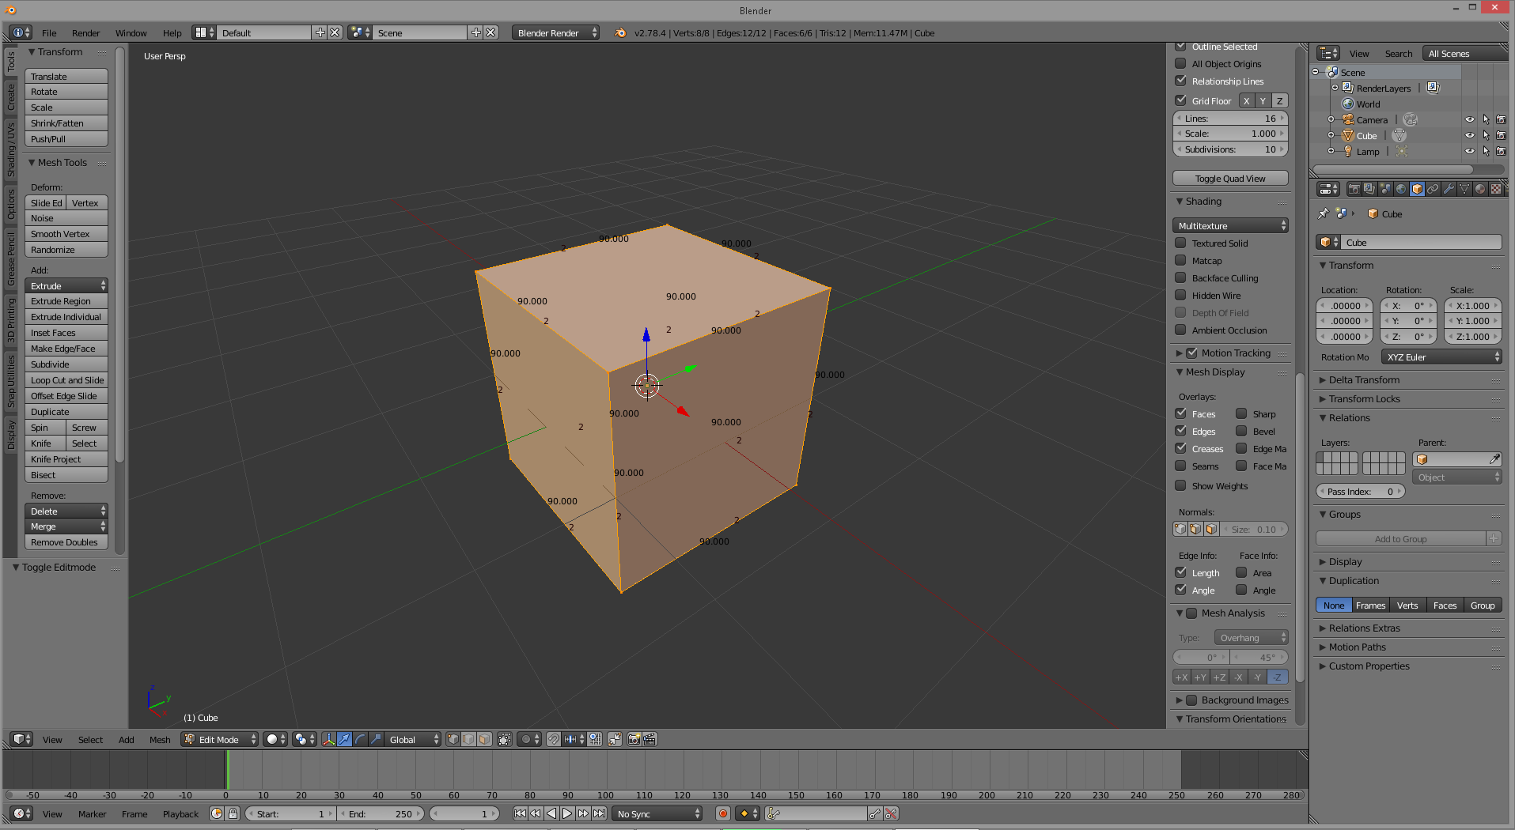Collapse the Mesh Tools panel
1515x830 pixels.
(62, 162)
